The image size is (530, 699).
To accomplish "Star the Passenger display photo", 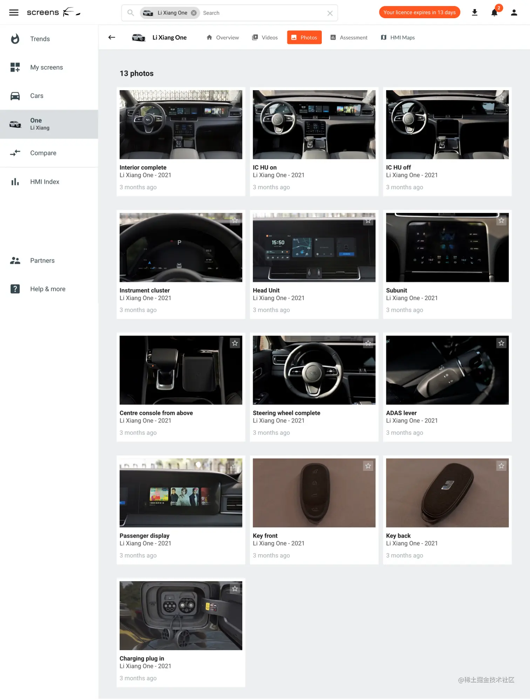I will [235, 466].
